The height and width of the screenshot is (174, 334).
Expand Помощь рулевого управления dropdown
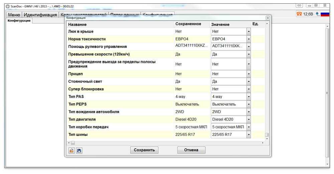click(x=248, y=47)
